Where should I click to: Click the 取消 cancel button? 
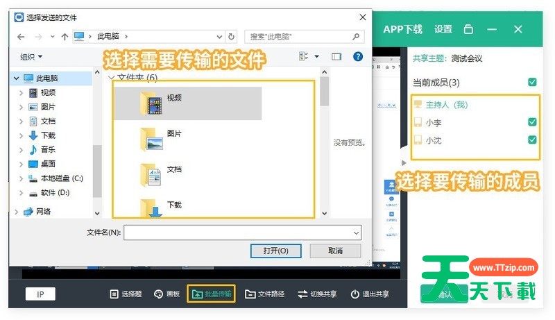[335, 251]
